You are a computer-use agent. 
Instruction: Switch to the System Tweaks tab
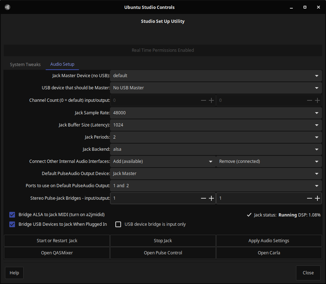(25, 65)
